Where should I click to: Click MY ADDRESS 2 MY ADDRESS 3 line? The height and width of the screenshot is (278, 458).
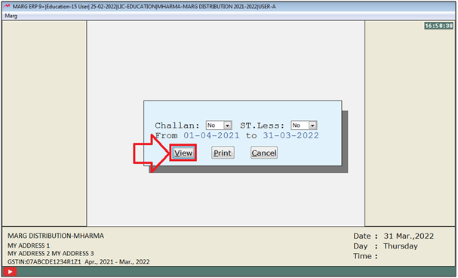(x=51, y=253)
